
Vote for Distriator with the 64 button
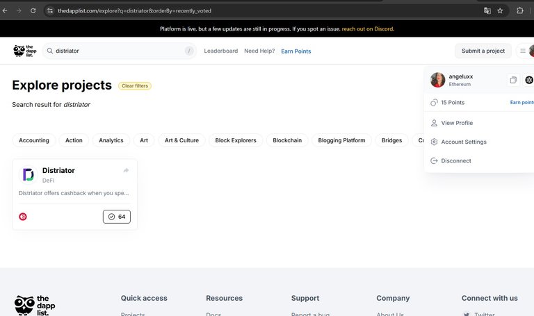117,217
